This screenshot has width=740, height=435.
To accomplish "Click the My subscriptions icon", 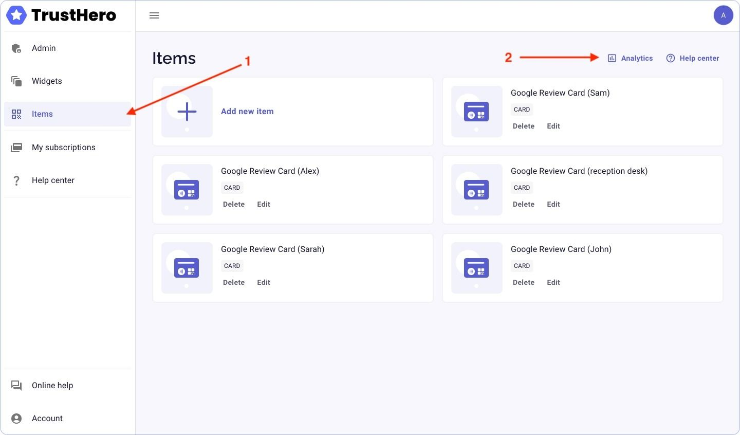I will [x=16, y=148].
